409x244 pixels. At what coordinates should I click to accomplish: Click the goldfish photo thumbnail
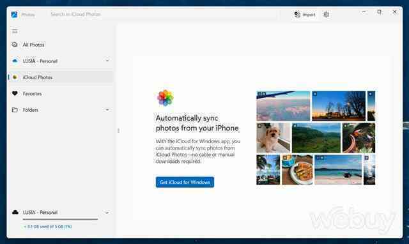pyautogui.click(x=359, y=138)
